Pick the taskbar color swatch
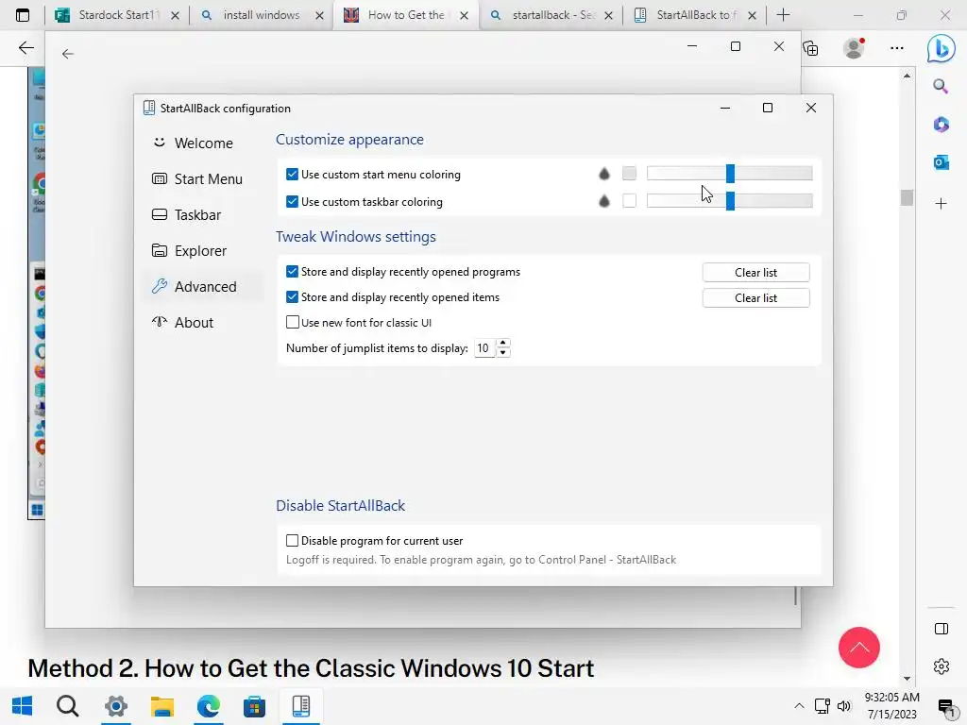The width and height of the screenshot is (967, 725). point(629,200)
